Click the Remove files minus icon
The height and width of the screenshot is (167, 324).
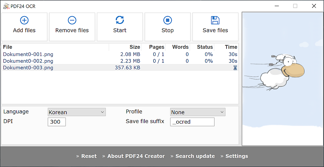[x=72, y=20]
